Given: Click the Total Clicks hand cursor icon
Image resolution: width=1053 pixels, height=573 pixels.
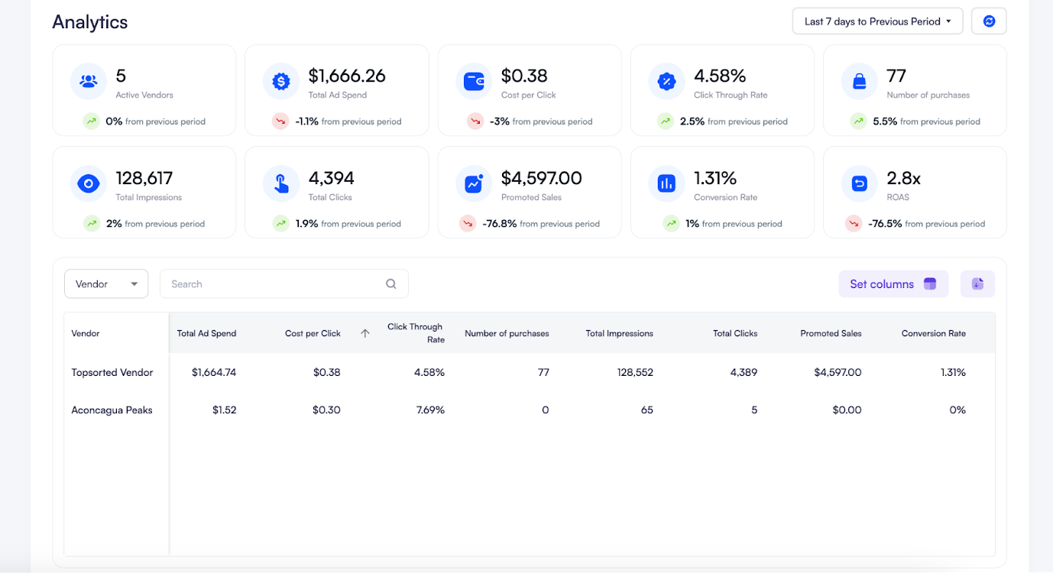Looking at the screenshot, I should [280, 183].
